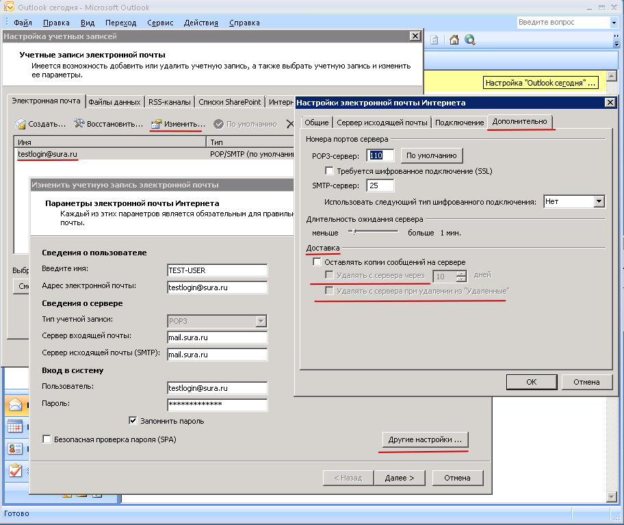The width and height of the screenshot is (624, 525).
Task: Open the Contacts icon in navigation pane
Action: point(14,449)
